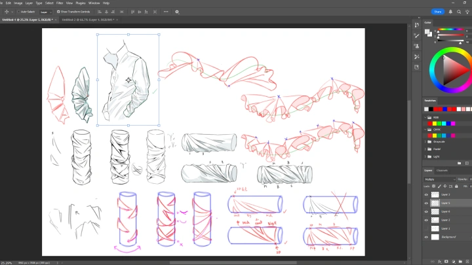This screenshot has height=265, width=472.
Task: Open the three-dots more align options
Action: point(166,12)
